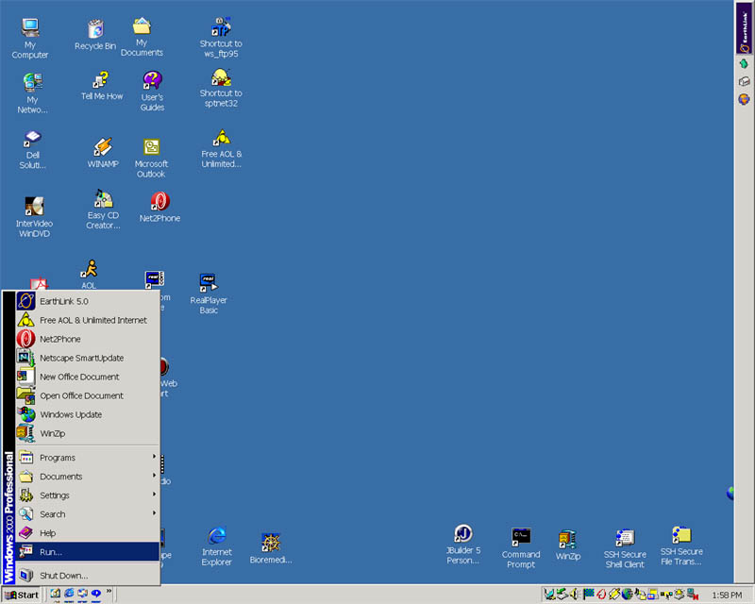Click the globe tray icon

click(x=627, y=595)
